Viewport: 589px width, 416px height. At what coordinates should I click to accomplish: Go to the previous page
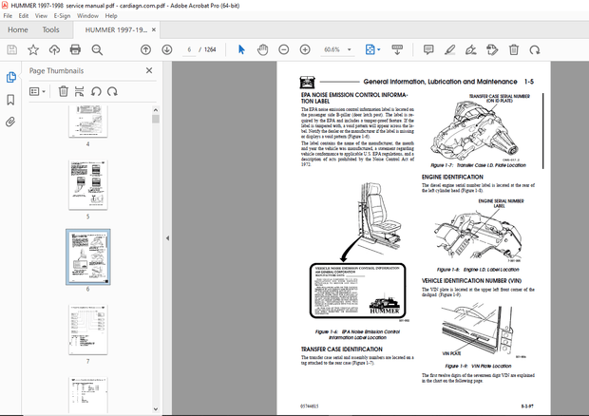(x=145, y=49)
